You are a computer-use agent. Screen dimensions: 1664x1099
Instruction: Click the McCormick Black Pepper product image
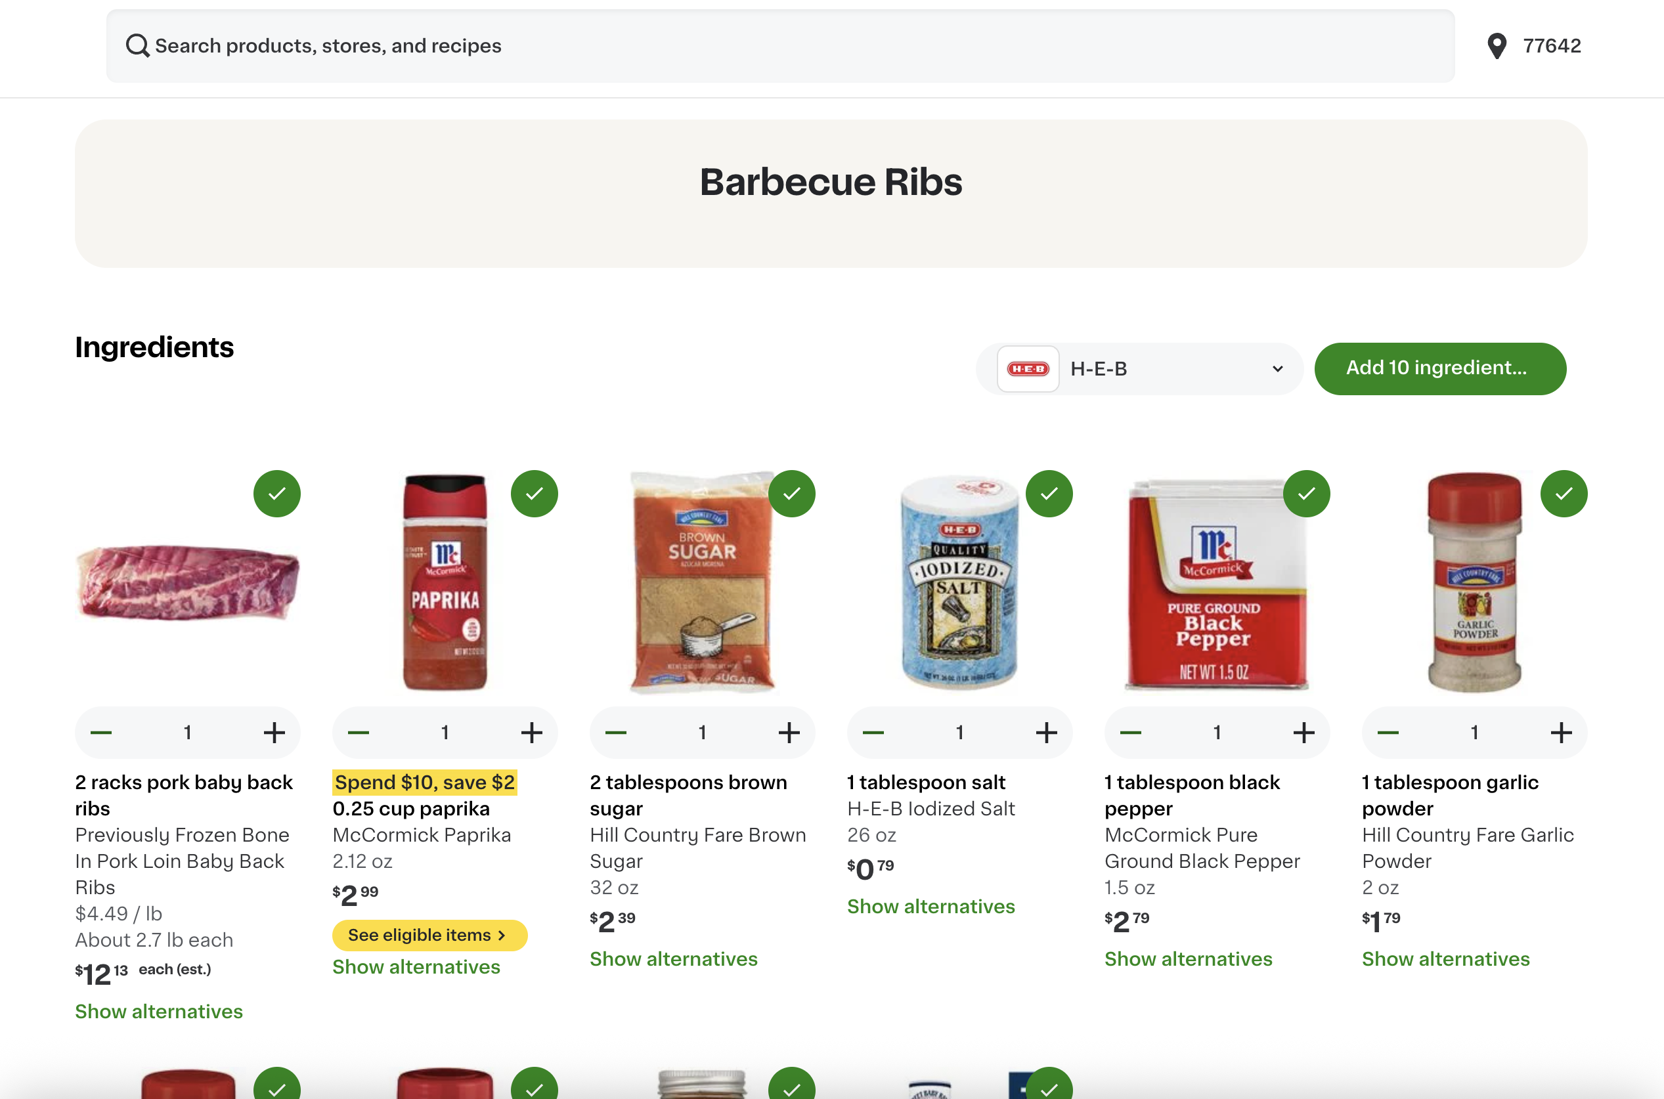point(1217,585)
